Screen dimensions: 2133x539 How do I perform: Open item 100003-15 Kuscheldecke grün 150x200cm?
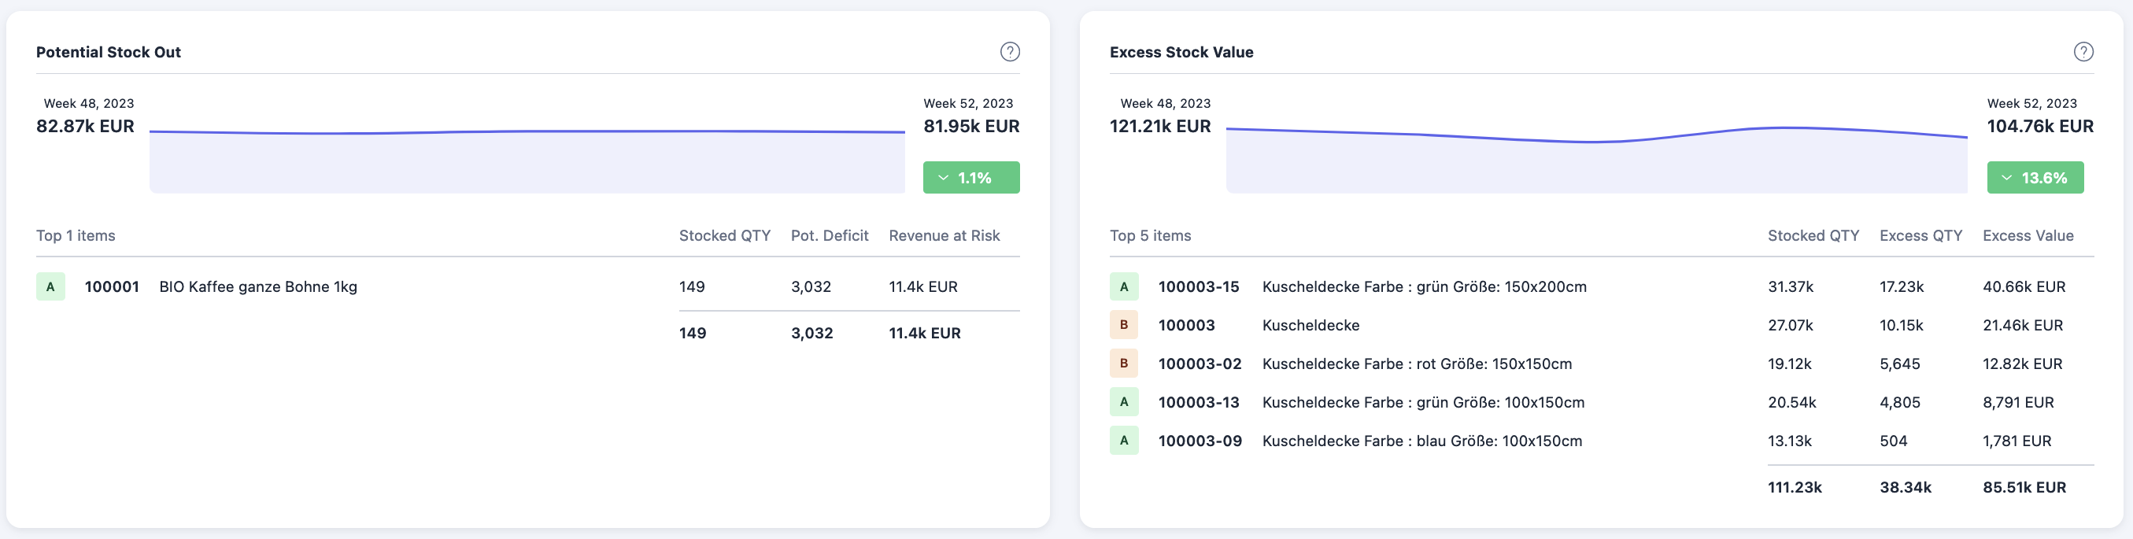pyautogui.click(x=1423, y=287)
